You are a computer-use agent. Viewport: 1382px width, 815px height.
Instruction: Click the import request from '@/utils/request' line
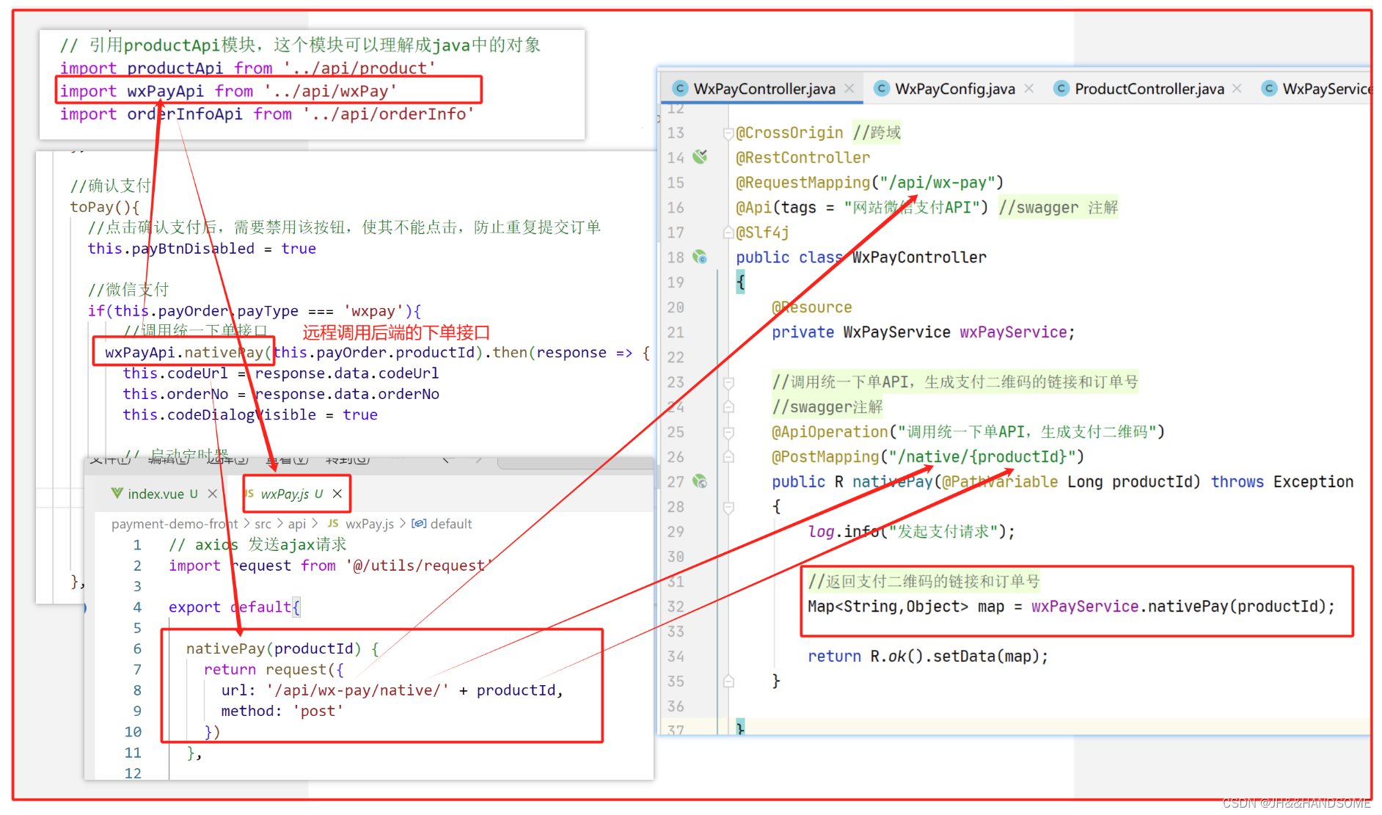330,566
